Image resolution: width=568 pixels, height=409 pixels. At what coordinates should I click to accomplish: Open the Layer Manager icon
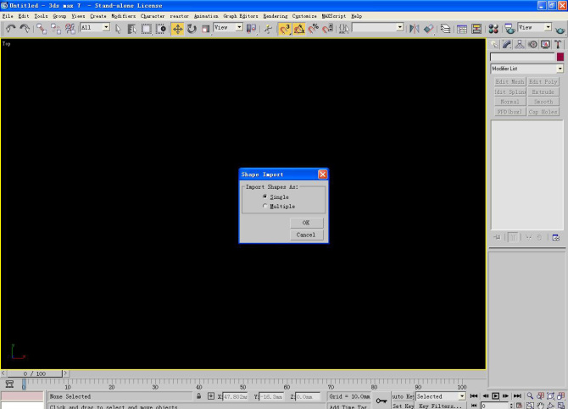coord(445,29)
